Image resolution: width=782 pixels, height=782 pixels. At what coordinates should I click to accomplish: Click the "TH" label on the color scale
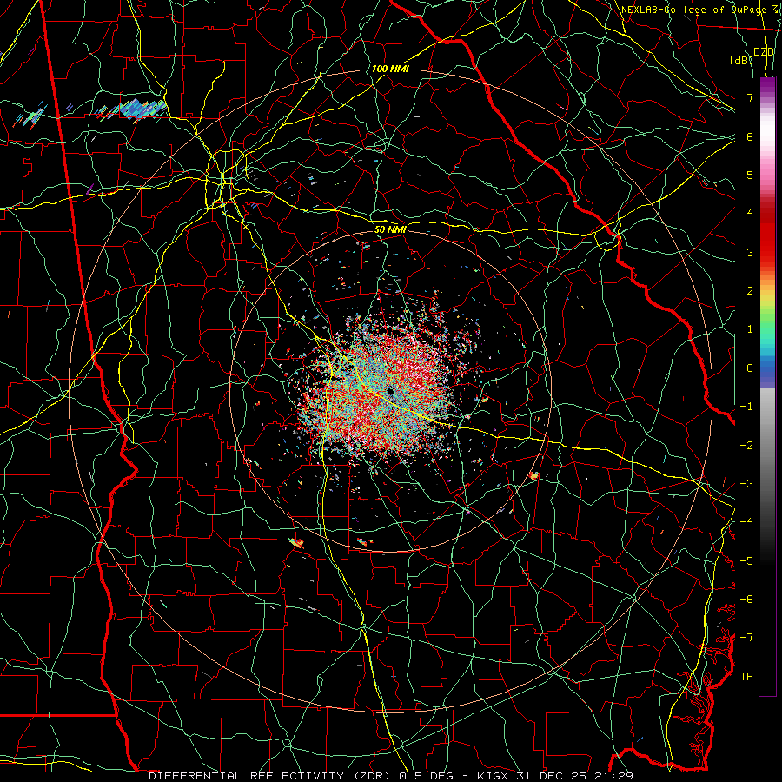coord(746,676)
